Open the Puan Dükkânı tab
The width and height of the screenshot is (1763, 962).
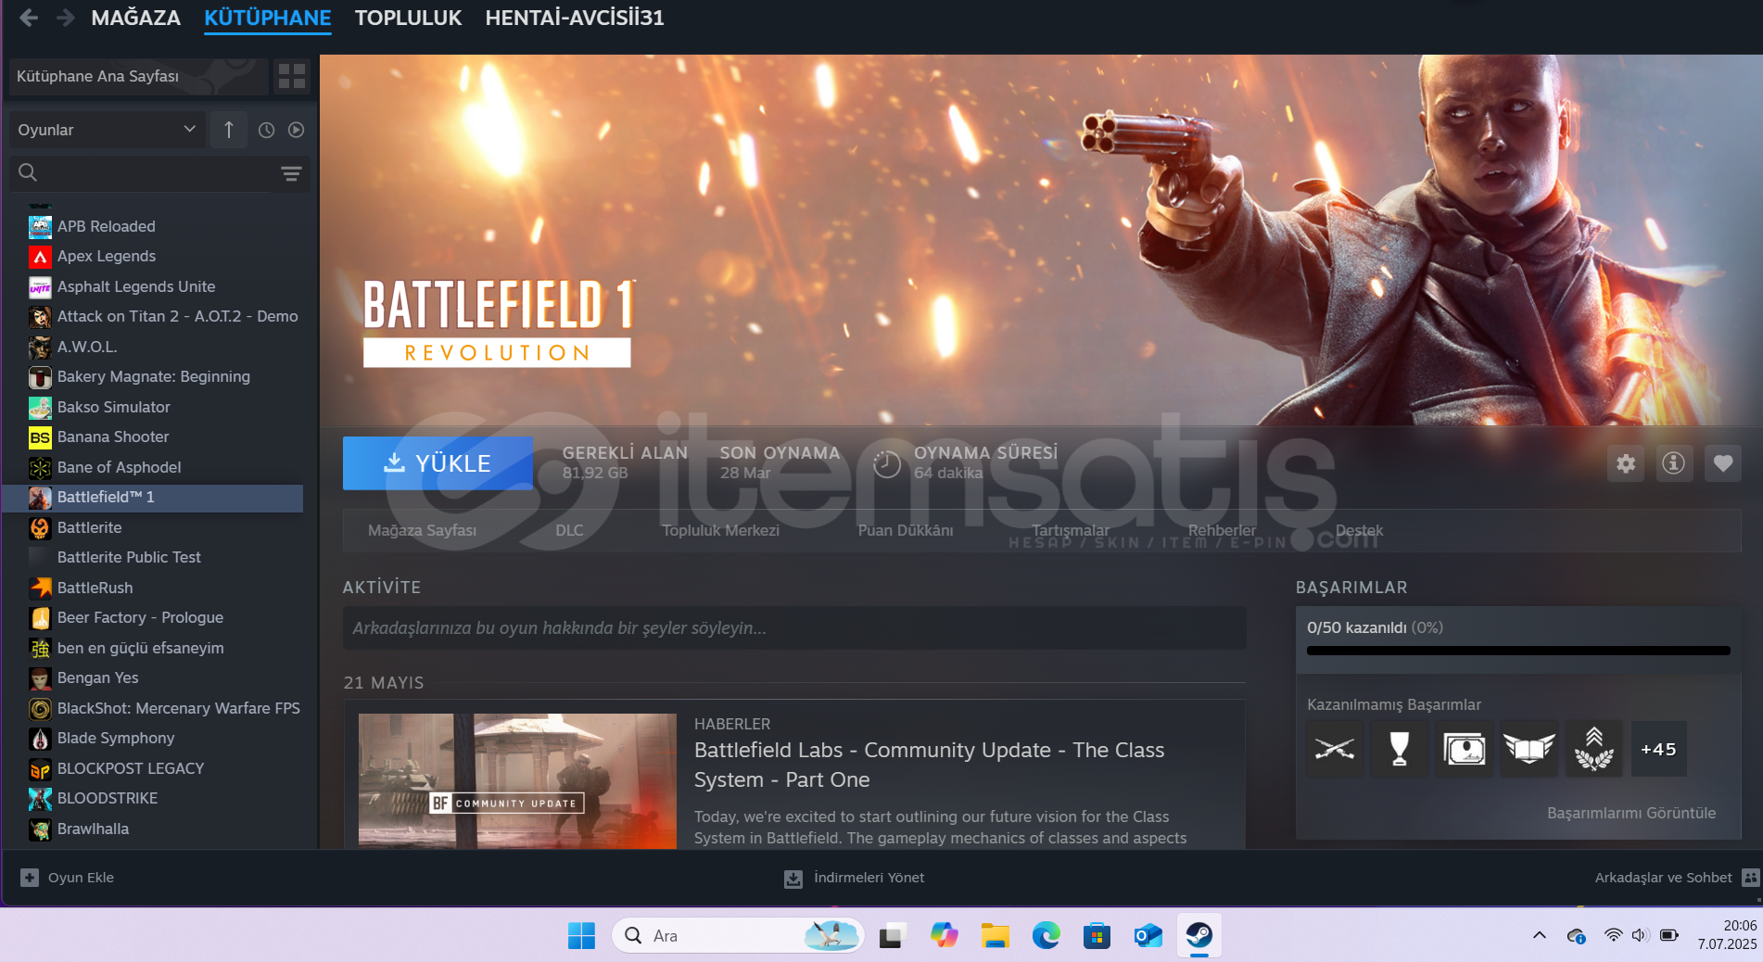click(906, 530)
